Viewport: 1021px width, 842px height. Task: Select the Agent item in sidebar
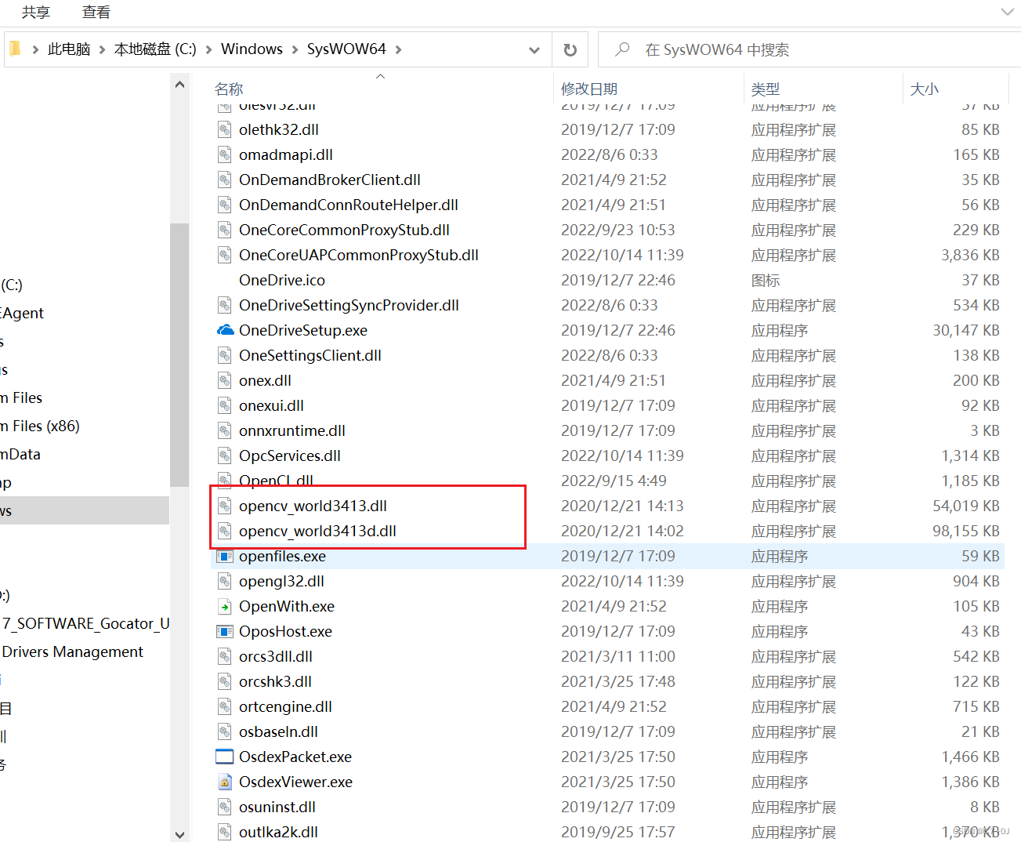pyautogui.click(x=22, y=313)
